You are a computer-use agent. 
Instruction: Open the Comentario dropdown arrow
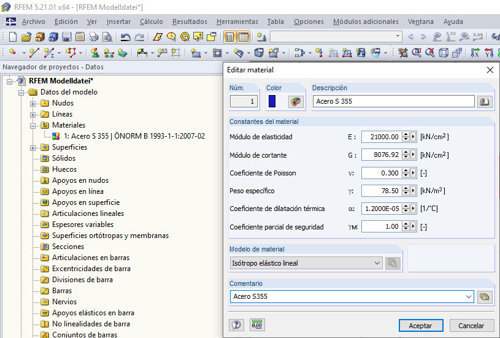click(x=468, y=297)
